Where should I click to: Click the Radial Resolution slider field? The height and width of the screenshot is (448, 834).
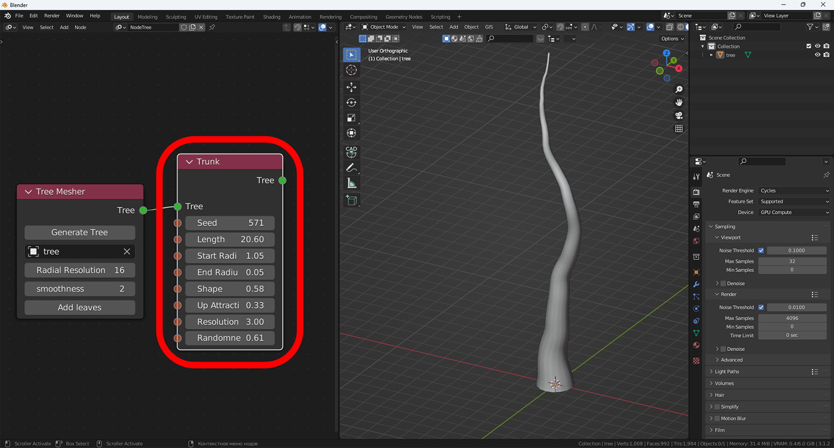click(x=80, y=270)
